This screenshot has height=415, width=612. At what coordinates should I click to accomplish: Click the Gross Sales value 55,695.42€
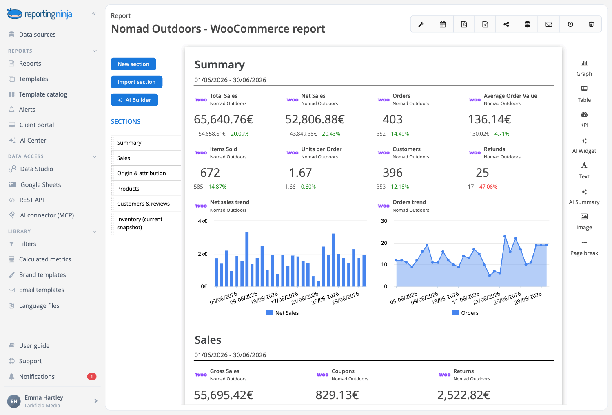(x=224, y=395)
